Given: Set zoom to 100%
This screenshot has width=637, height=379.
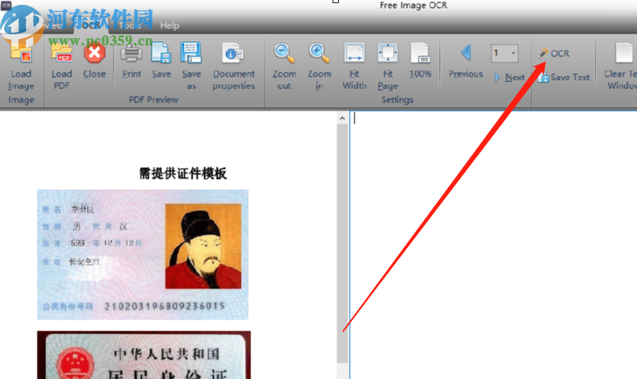Looking at the screenshot, I should pyautogui.click(x=420, y=61).
